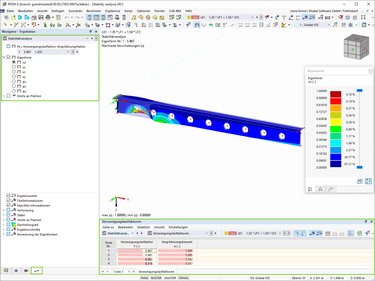Image resolution: width=375 pixels, height=281 pixels.
Task: Click the Redo arrow icon
Action: point(77,17)
